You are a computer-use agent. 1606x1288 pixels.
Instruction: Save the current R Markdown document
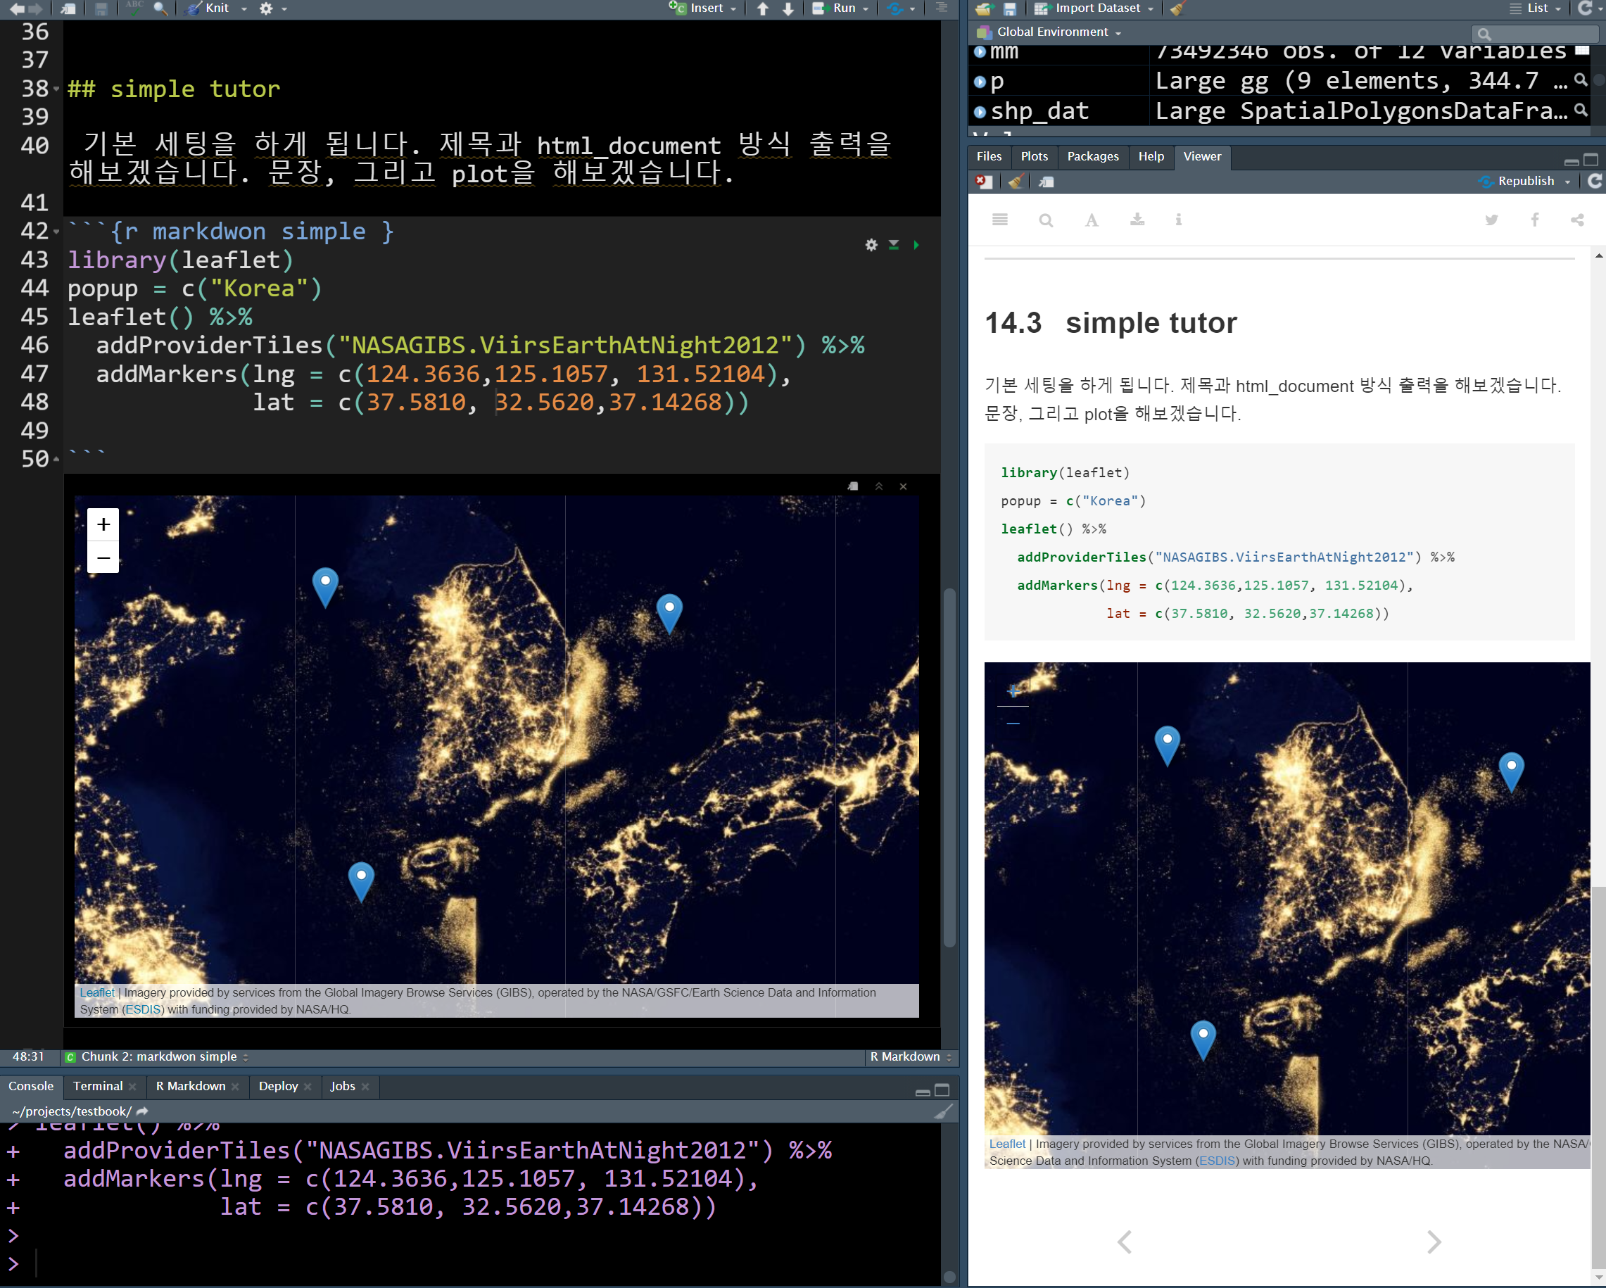pyautogui.click(x=101, y=9)
